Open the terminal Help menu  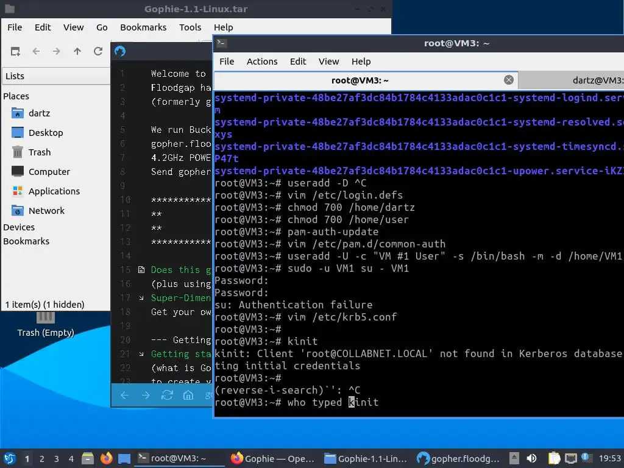pos(361,62)
